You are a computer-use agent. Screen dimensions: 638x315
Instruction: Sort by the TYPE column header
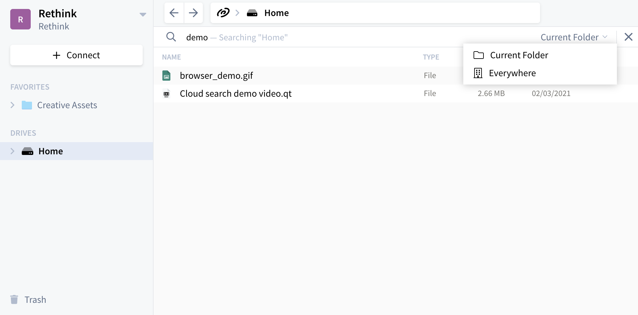[x=431, y=57]
